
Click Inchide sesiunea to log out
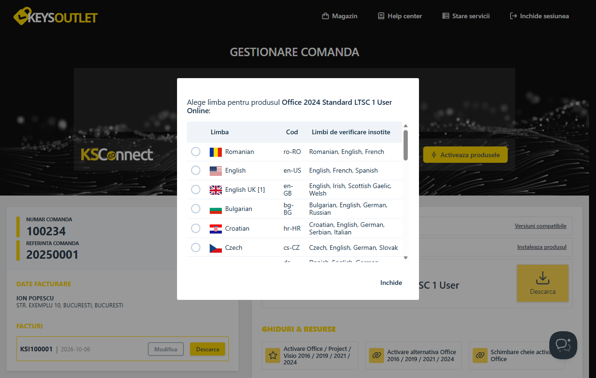point(539,16)
